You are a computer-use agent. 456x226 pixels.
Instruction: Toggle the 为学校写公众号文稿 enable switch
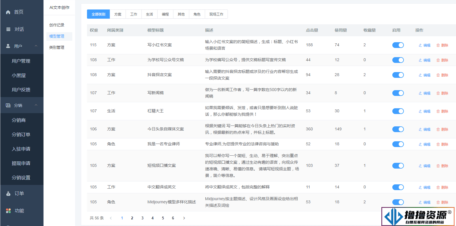point(398,60)
